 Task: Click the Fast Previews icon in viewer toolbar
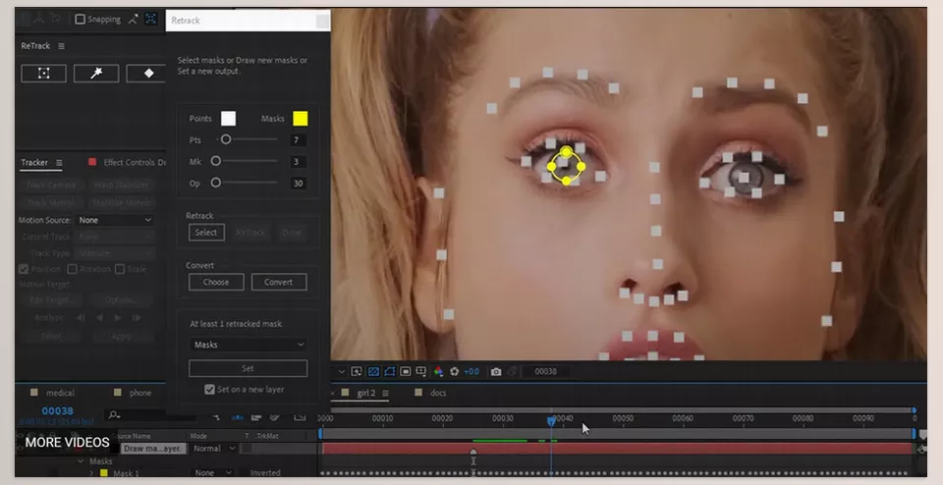(357, 371)
